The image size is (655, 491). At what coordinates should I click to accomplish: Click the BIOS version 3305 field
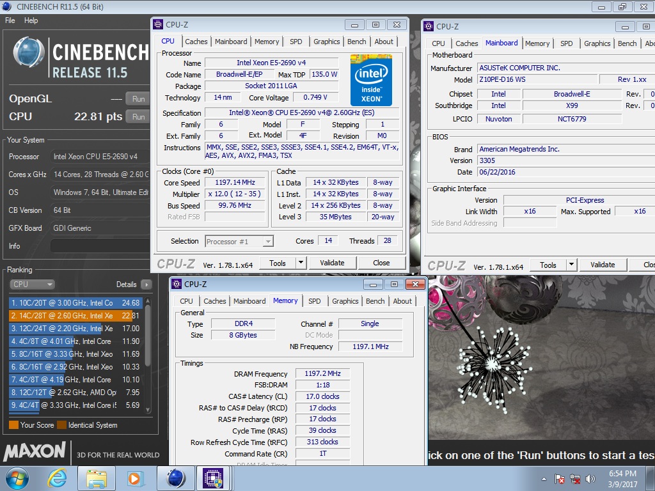[566, 160]
